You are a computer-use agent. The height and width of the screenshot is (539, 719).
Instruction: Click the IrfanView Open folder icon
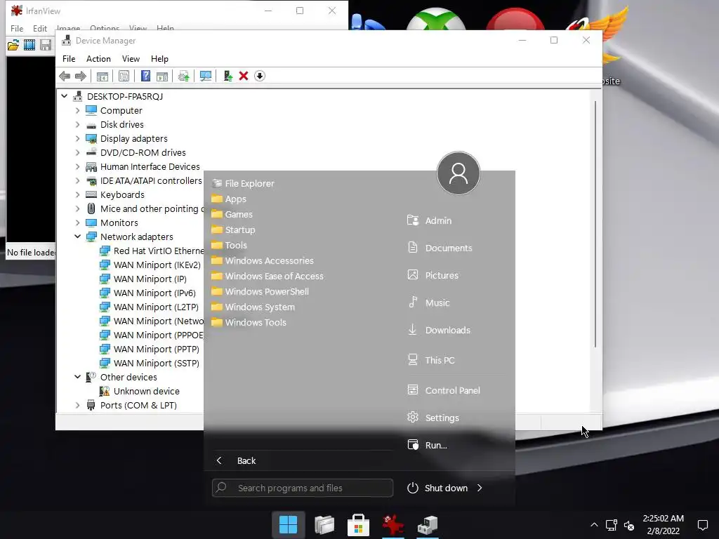[13, 44]
